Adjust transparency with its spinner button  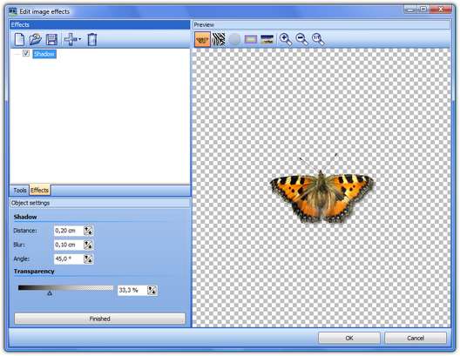(152, 291)
